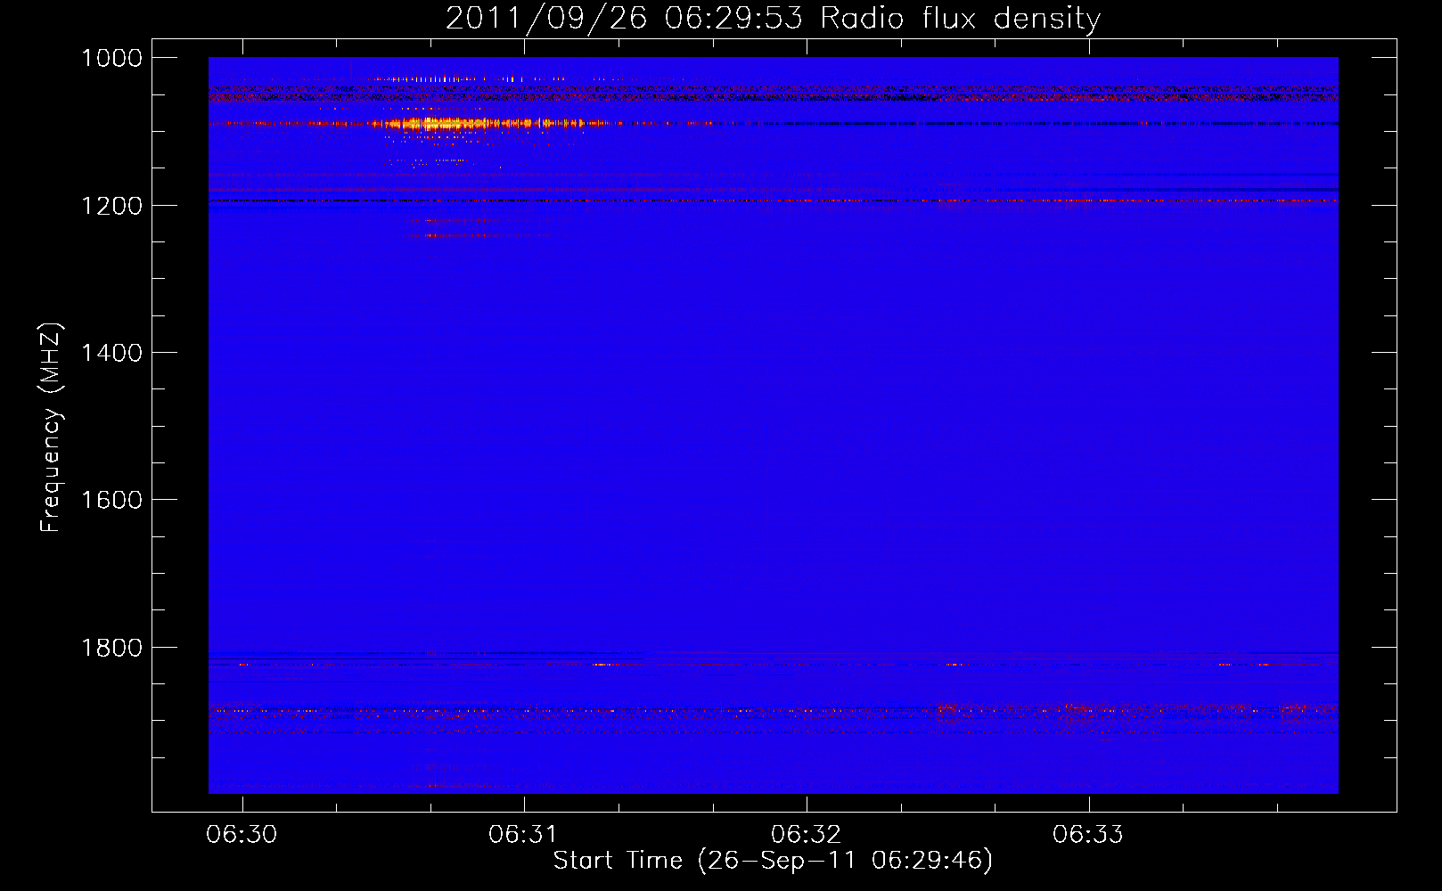Viewport: 1442px width, 891px height.
Task: Click the '06:30' time axis label
Action: point(242,834)
